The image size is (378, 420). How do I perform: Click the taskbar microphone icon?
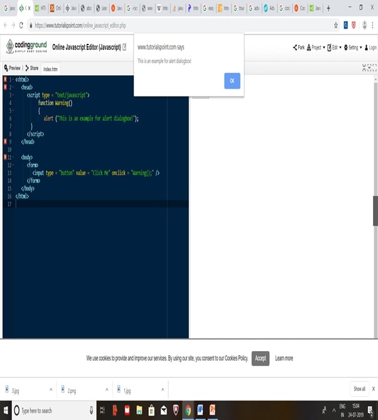[x=91, y=411]
